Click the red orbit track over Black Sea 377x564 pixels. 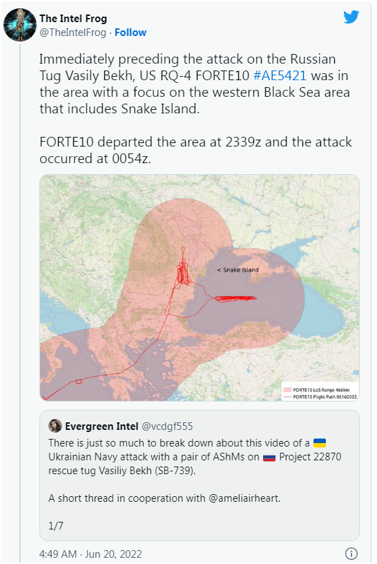[x=235, y=298]
